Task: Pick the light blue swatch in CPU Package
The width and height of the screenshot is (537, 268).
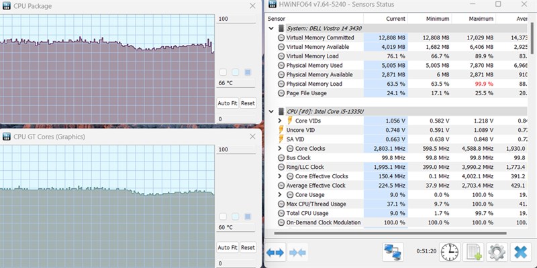Action: click(x=236, y=72)
